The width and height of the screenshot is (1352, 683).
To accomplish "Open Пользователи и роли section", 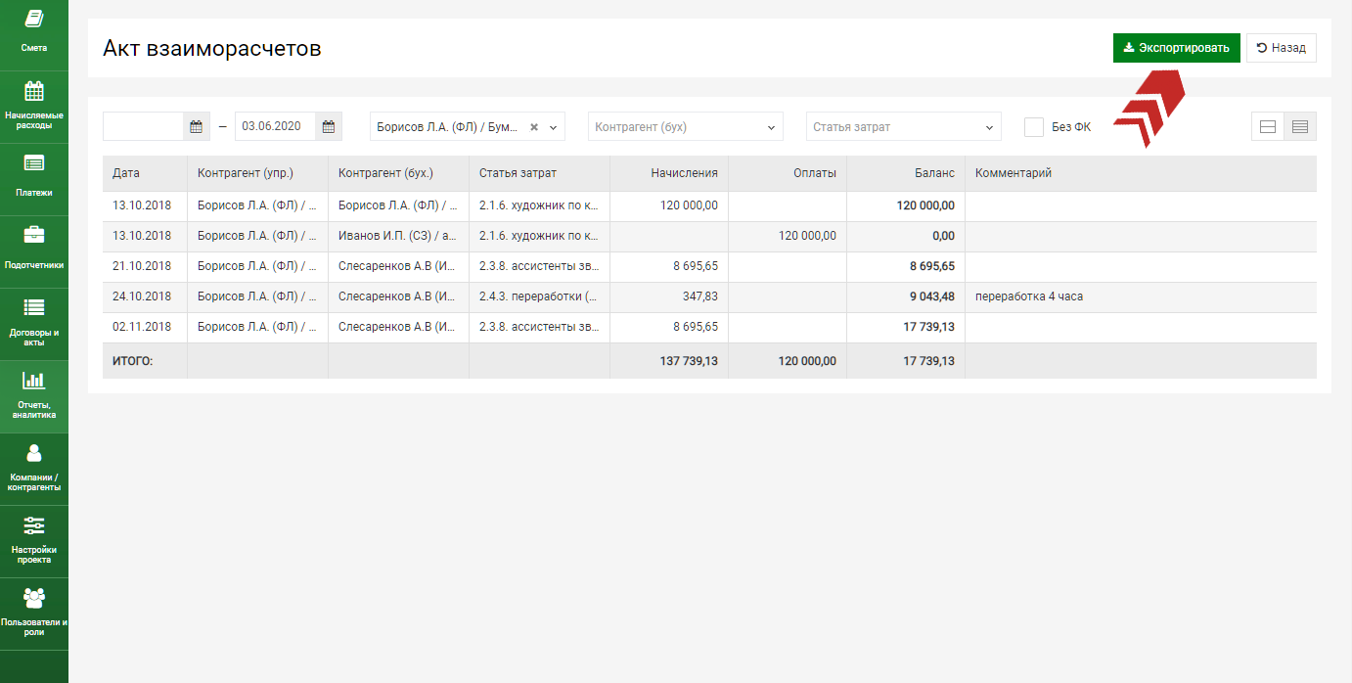I will pos(34,614).
